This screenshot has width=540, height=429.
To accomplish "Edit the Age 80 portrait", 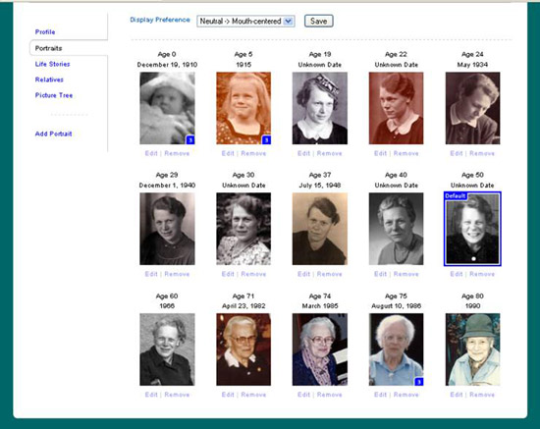I will [x=457, y=395].
